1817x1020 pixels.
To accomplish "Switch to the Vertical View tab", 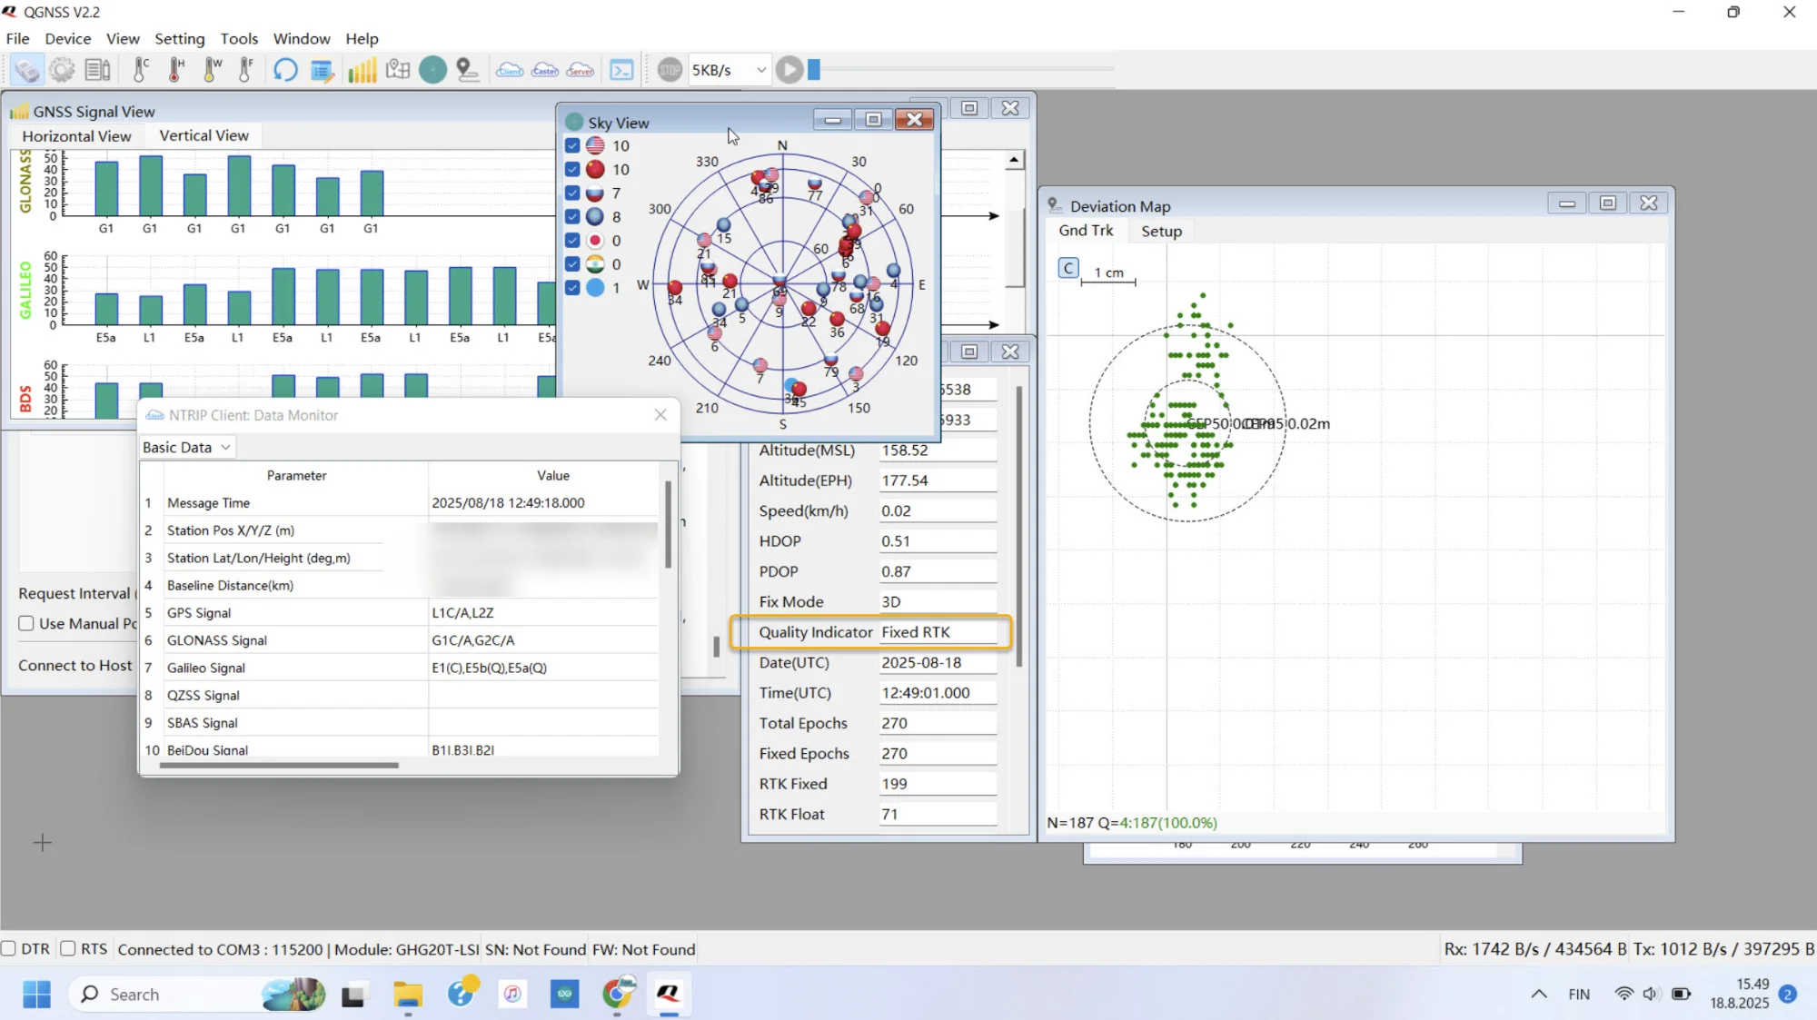I will [204, 135].
